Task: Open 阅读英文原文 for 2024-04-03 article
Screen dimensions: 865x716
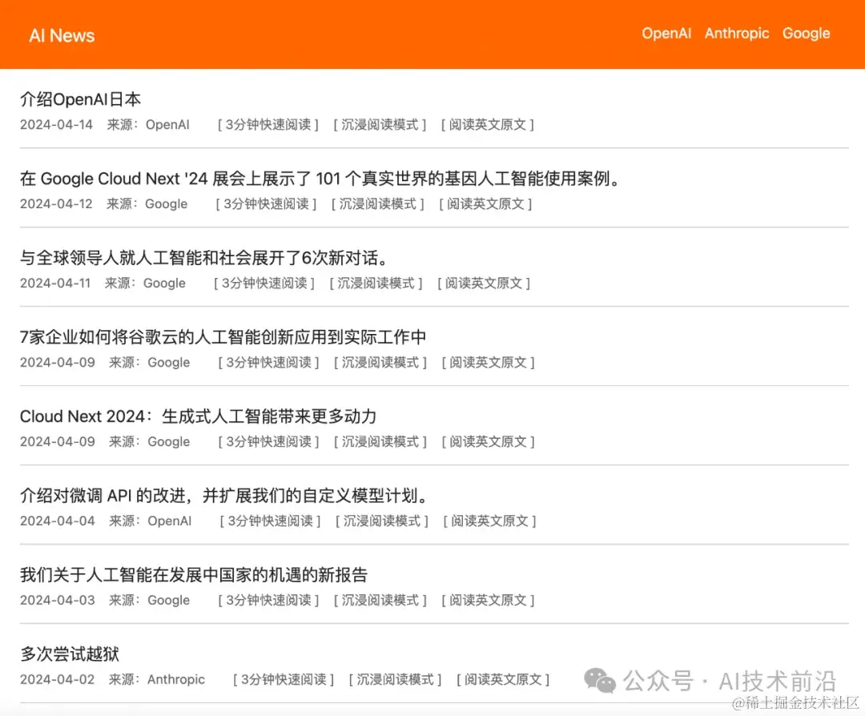Action: [x=489, y=600]
